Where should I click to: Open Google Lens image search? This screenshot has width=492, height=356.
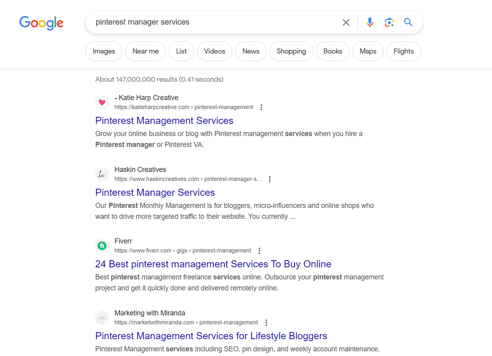point(389,22)
